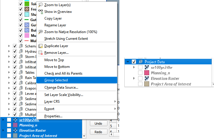Click the Show in Overview glasses icon
Screen dimensions: 214x139
(x=41, y=12)
